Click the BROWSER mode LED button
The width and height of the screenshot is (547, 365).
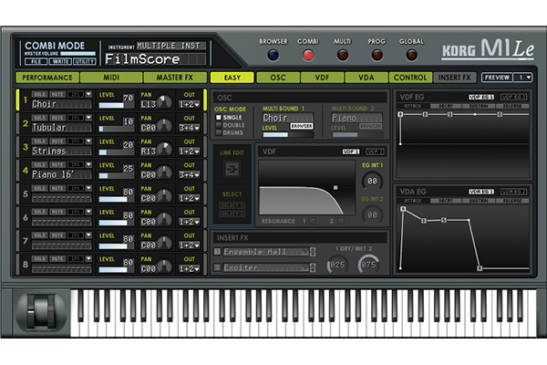pyautogui.click(x=273, y=55)
